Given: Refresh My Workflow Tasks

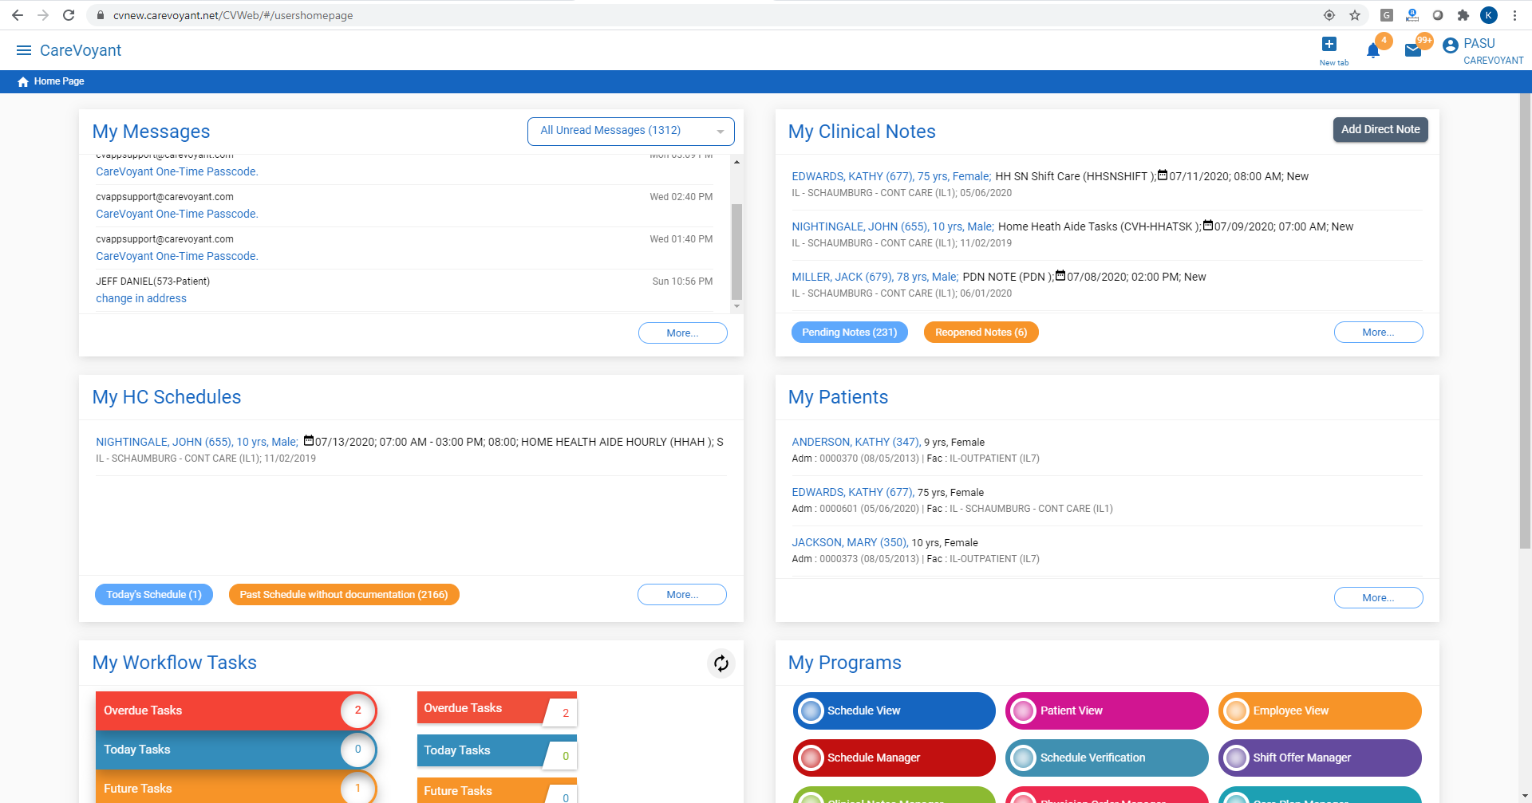Looking at the screenshot, I should coord(721,663).
